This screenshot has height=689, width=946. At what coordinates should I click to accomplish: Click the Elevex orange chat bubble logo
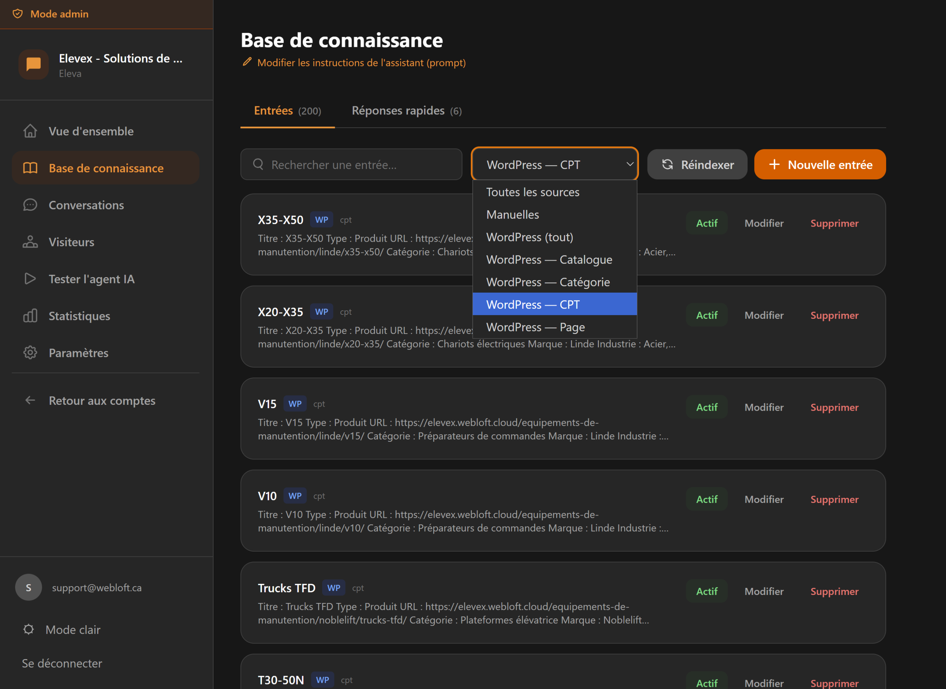pyautogui.click(x=33, y=64)
